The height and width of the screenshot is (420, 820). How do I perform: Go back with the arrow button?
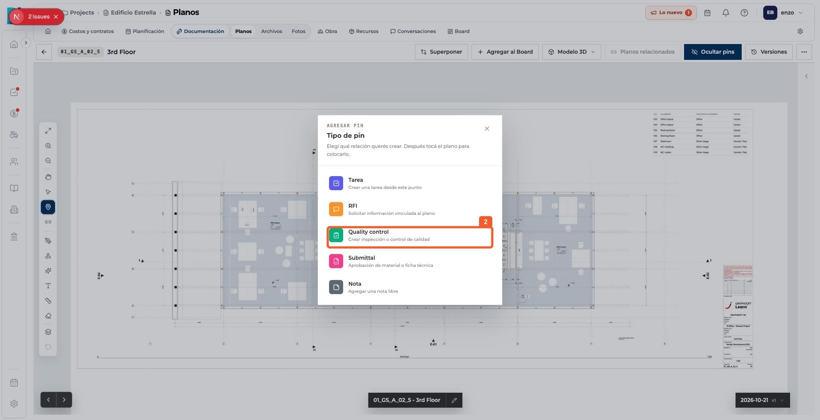click(x=44, y=52)
